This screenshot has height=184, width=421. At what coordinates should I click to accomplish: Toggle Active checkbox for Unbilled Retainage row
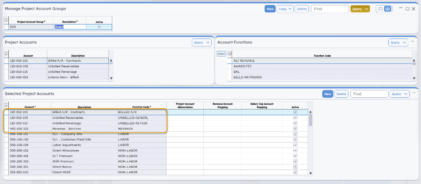click(296, 123)
